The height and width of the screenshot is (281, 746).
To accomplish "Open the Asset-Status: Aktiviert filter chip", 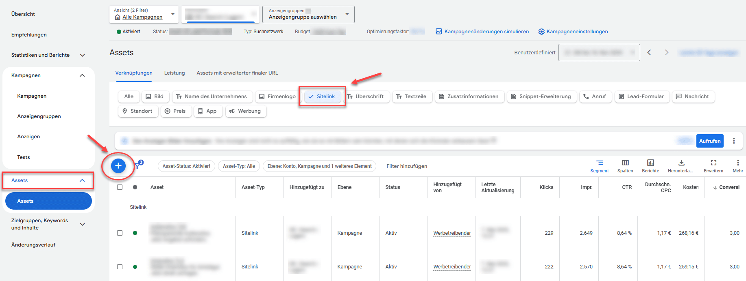I will tap(186, 166).
